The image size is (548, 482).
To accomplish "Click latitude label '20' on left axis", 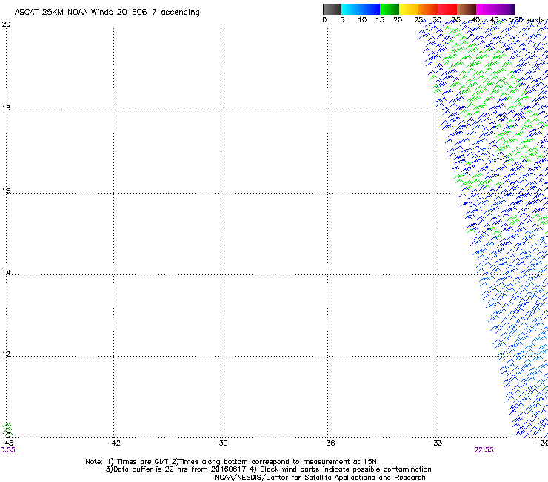I will pos(6,24).
